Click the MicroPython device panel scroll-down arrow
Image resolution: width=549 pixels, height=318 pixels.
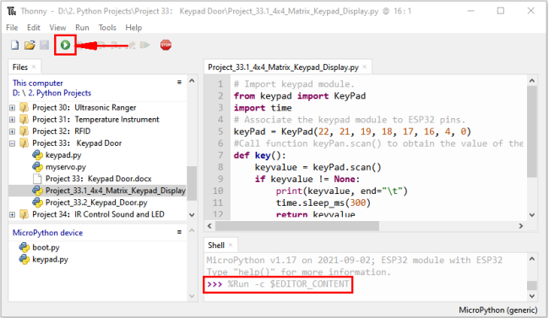coord(192,296)
